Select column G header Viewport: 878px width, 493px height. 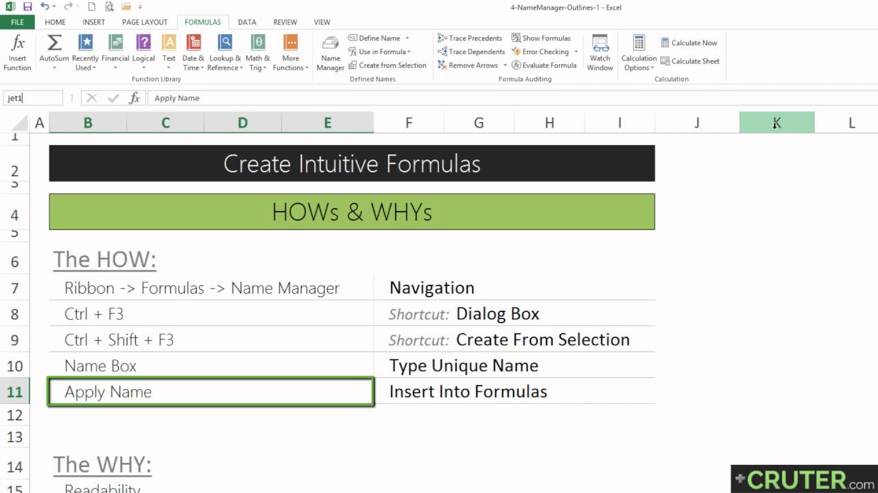click(479, 123)
